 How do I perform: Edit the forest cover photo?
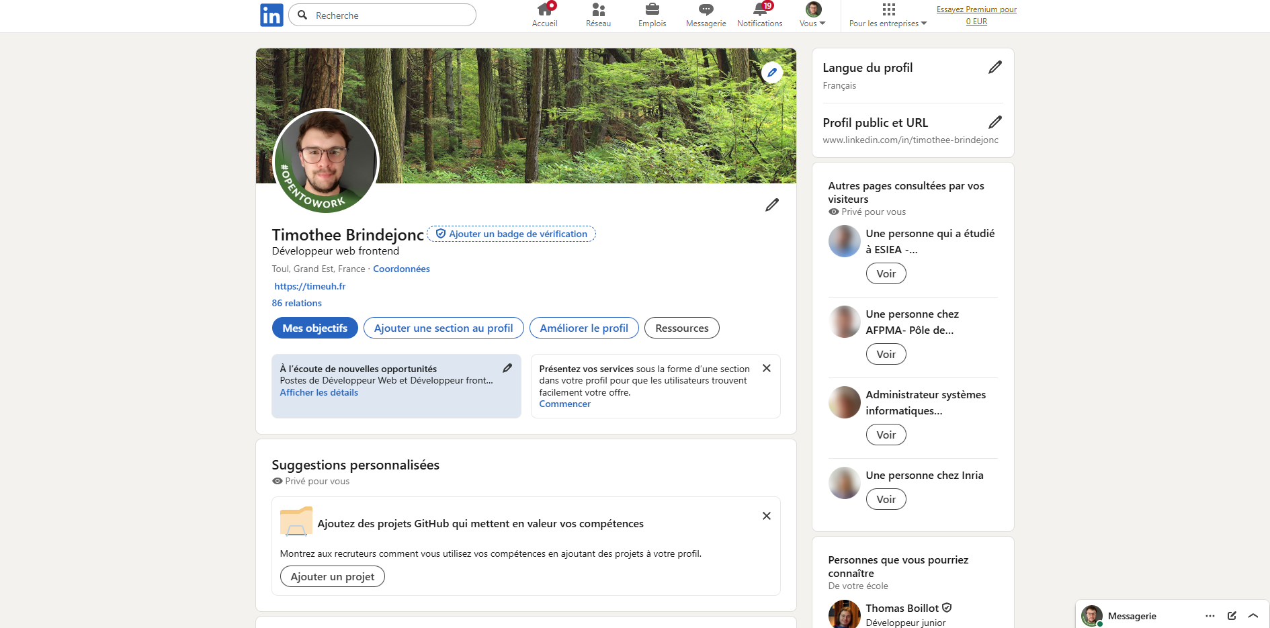(771, 73)
